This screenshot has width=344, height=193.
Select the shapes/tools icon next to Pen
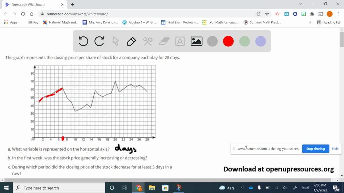click(x=147, y=41)
